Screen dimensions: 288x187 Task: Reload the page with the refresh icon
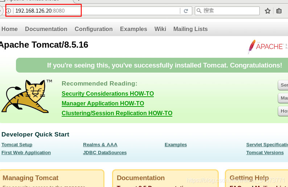[186, 11]
